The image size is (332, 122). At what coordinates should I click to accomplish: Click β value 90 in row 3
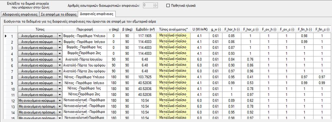(127, 48)
